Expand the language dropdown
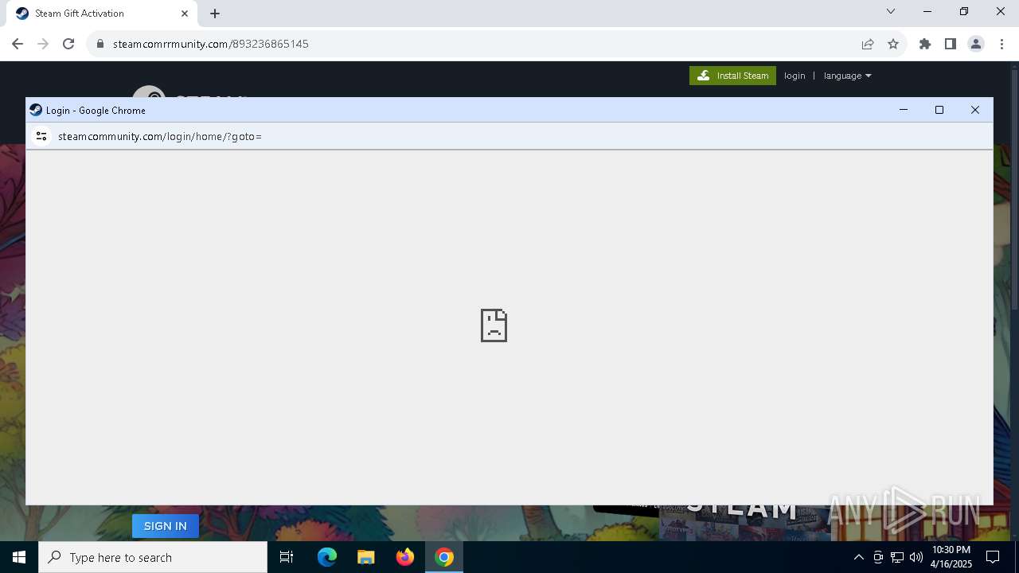 pos(847,76)
